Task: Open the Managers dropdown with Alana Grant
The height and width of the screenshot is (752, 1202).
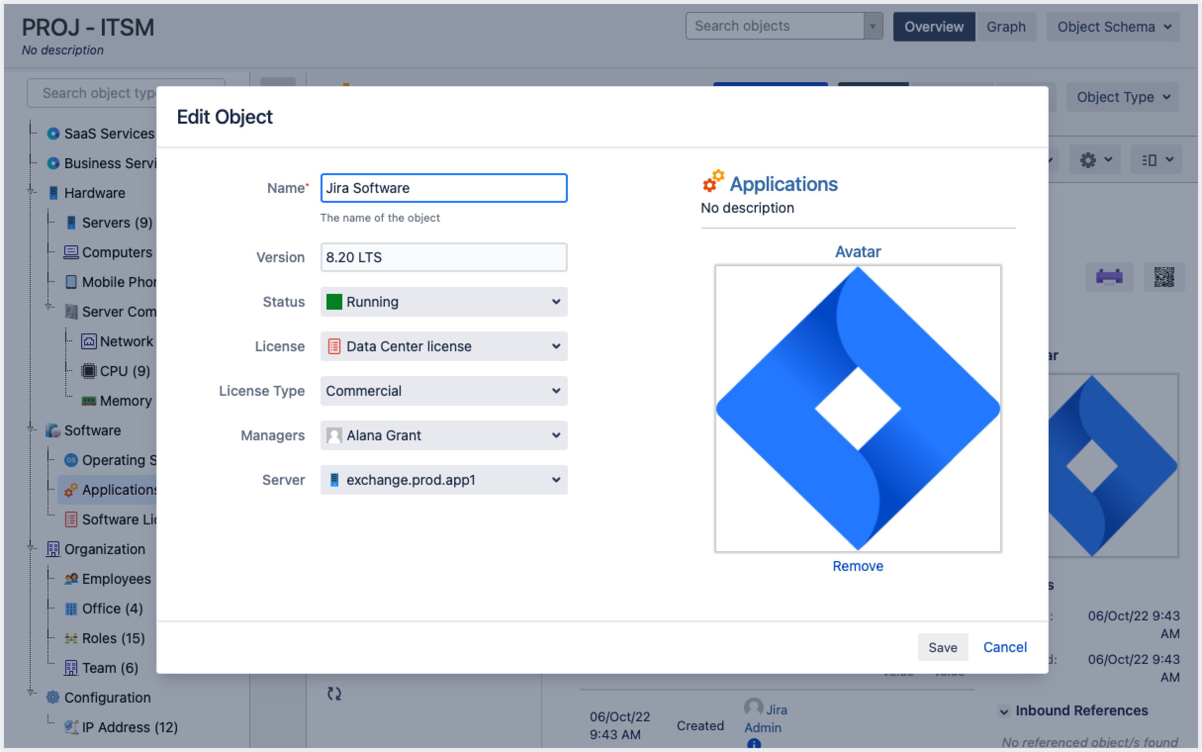Action: tap(444, 435)
